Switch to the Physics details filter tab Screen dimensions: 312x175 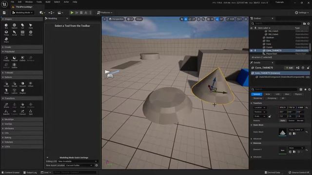tap(298, 94)
